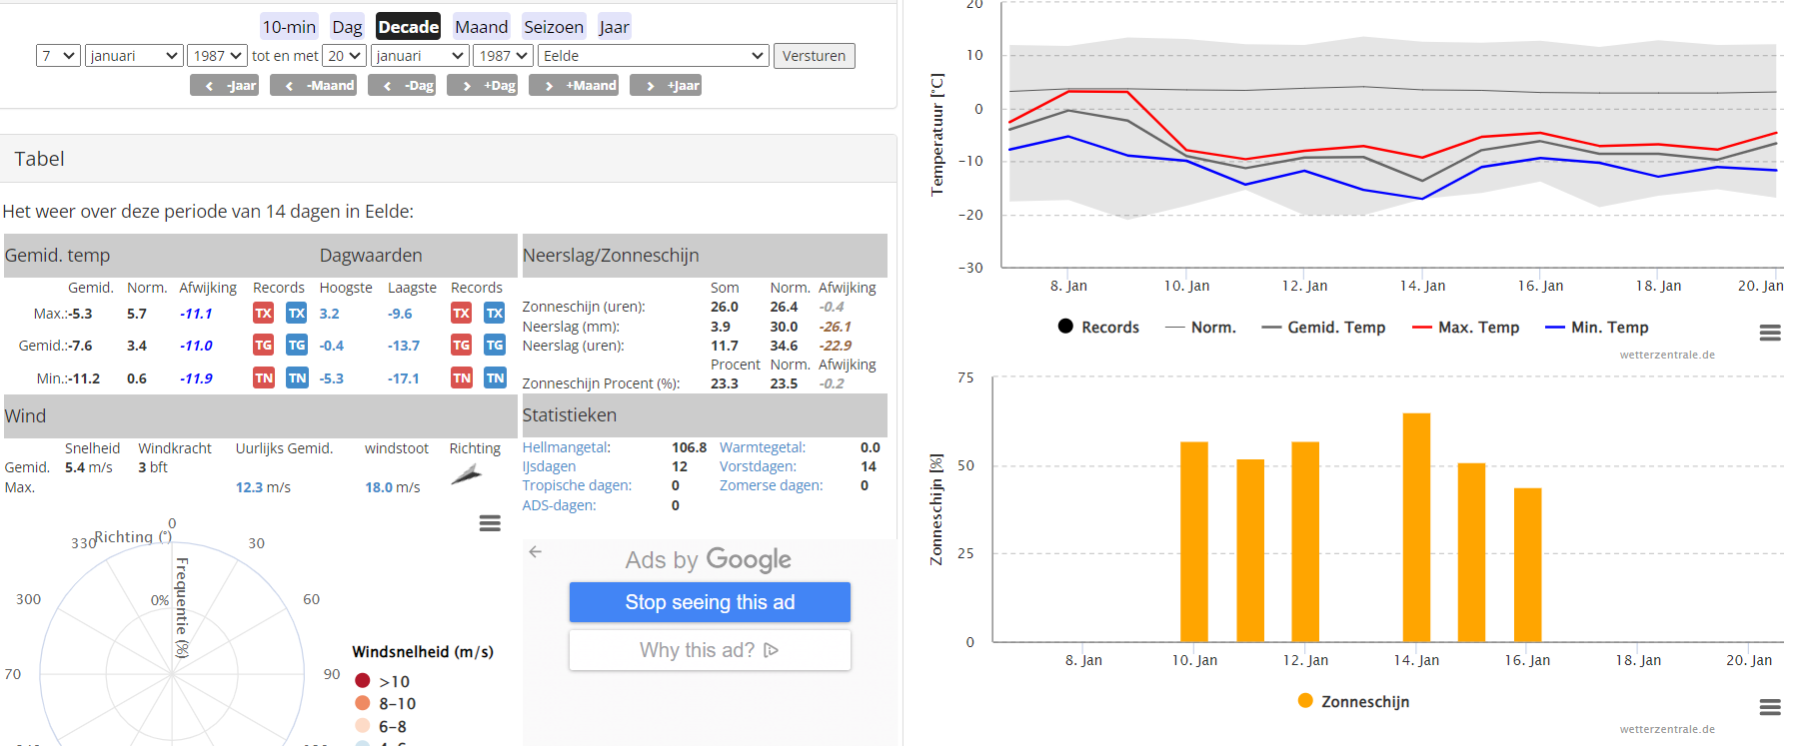
Task: Switch to Maand tab
Action: (481, 27)
